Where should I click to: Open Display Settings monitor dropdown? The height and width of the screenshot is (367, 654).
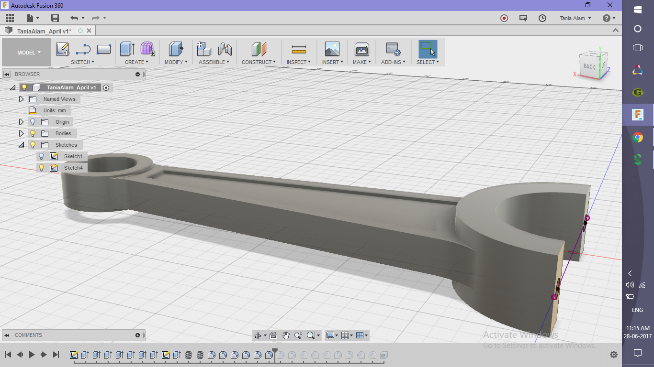(332, 335)
